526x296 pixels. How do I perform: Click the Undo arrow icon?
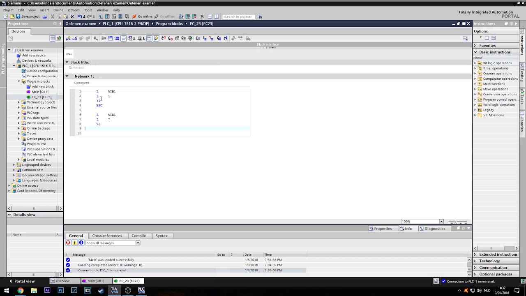pos(80,16)
